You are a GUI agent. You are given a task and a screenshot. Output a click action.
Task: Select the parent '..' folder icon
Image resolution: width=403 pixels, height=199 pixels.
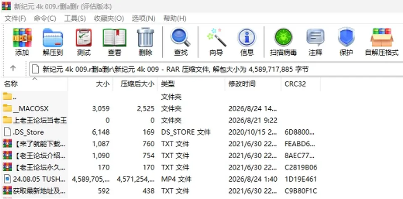[8, 97]
